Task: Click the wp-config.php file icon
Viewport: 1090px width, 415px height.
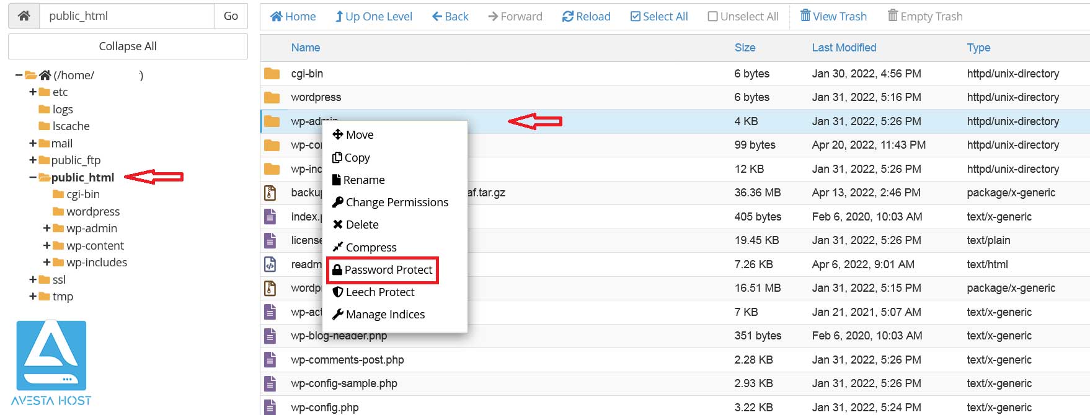Action: [270, 407]
